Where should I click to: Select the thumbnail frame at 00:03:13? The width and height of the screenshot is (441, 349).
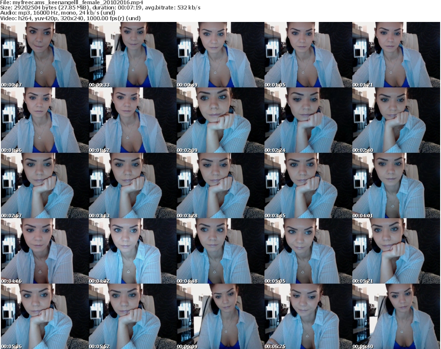pyautogui.click(x=133, y=186)
